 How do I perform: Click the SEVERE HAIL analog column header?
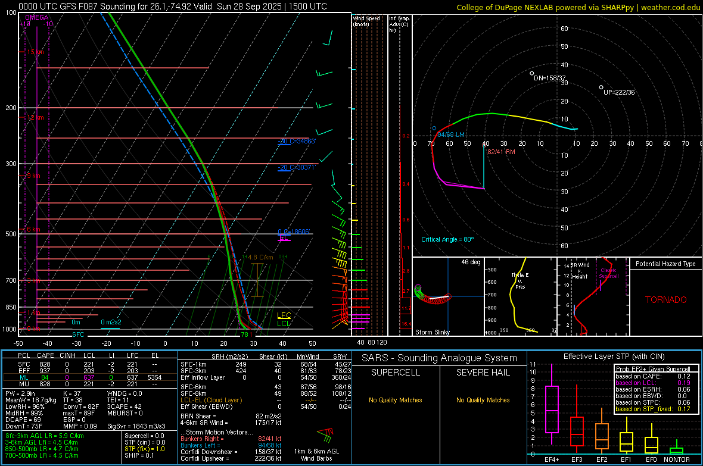[483, 373]
